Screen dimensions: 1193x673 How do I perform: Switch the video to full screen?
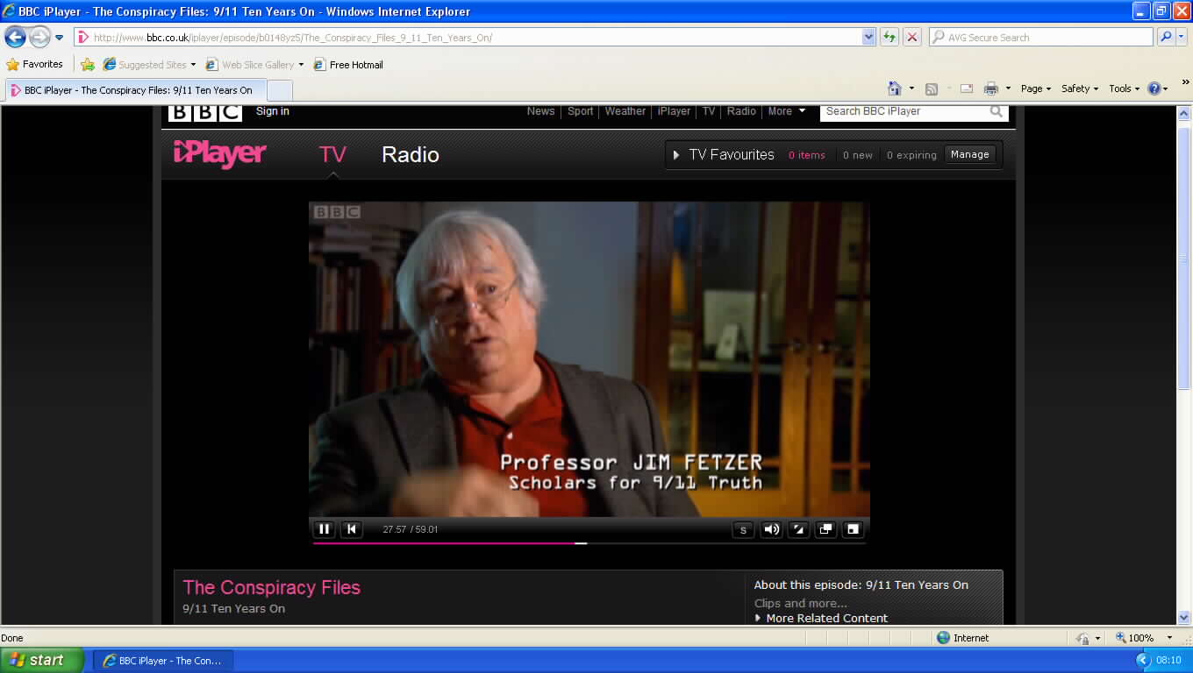[853, 529]
